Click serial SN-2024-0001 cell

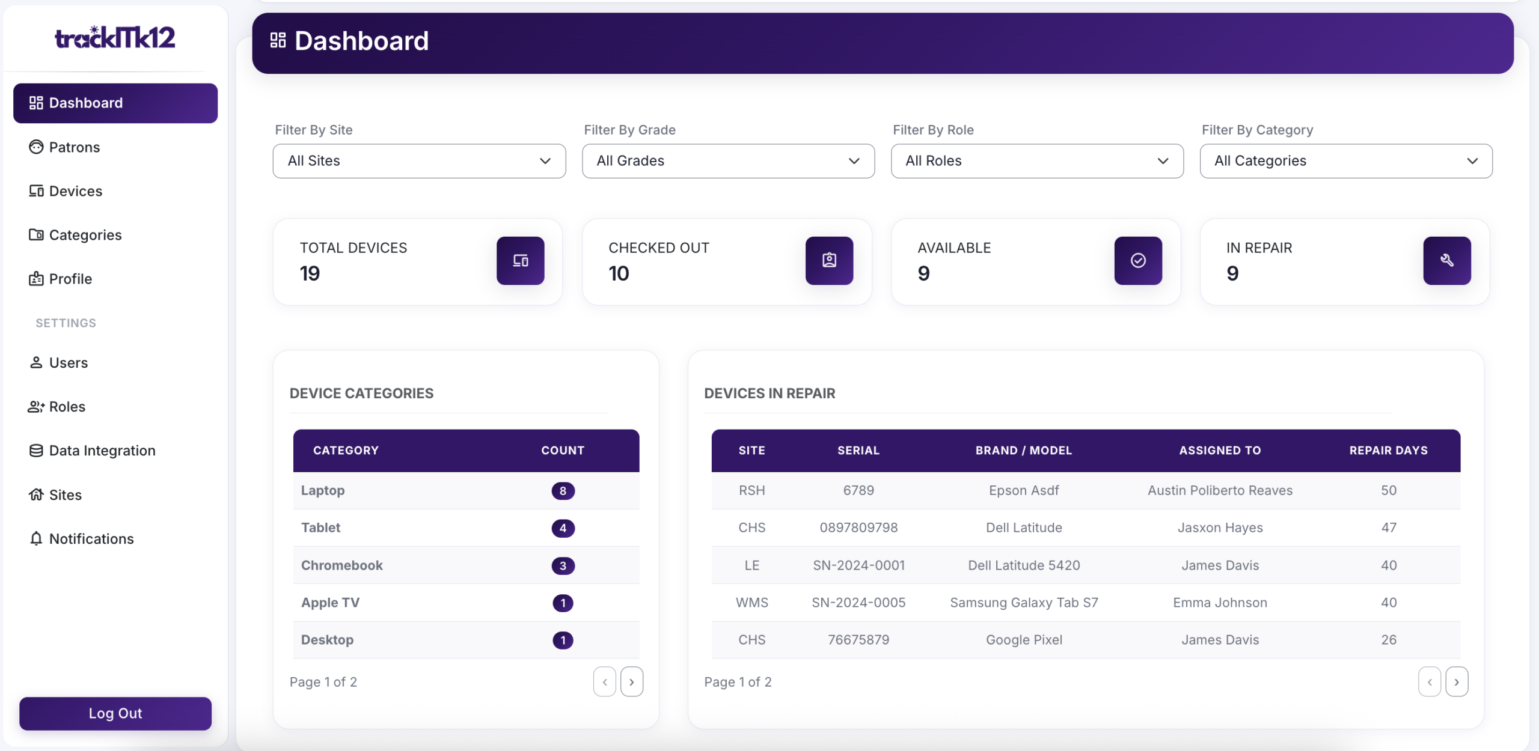point(858,565)
